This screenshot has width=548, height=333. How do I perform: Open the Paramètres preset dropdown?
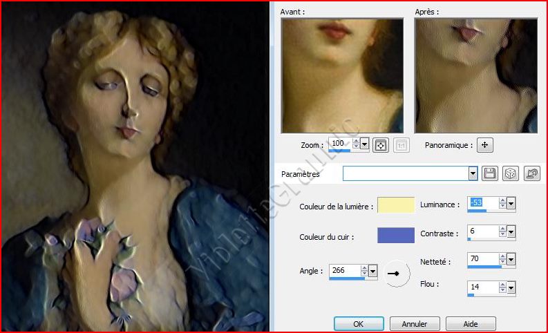point(473,173)
